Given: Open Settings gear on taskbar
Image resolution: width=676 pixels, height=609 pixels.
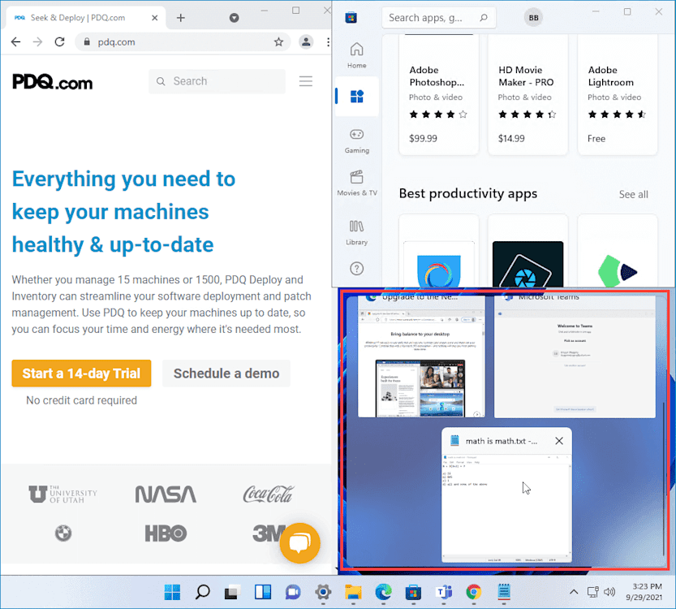Looking at the screenshot, I should pos(323,592).
